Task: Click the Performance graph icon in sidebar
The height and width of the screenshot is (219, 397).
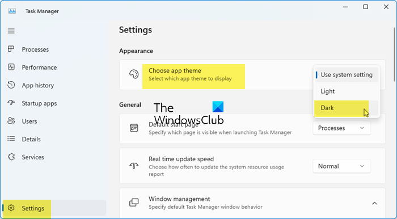Action: 11,67
